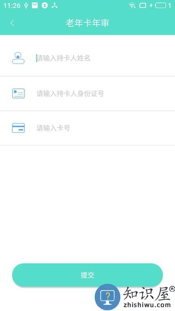Submit the form with 提交 button

pyautogui.click(x=87, y=275)
